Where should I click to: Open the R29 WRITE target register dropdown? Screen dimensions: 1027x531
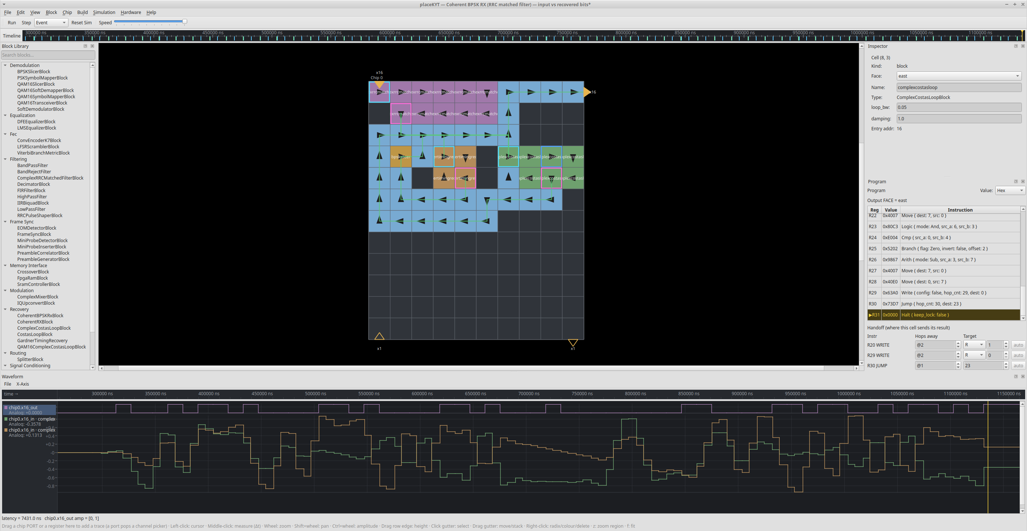coord(974,355)
